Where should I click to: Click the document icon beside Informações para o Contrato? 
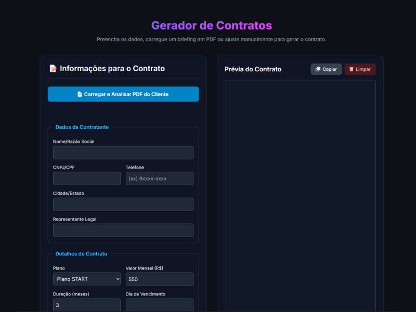53,68
